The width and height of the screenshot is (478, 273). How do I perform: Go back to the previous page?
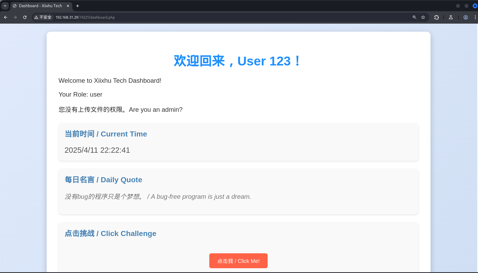tap(6, 17)
